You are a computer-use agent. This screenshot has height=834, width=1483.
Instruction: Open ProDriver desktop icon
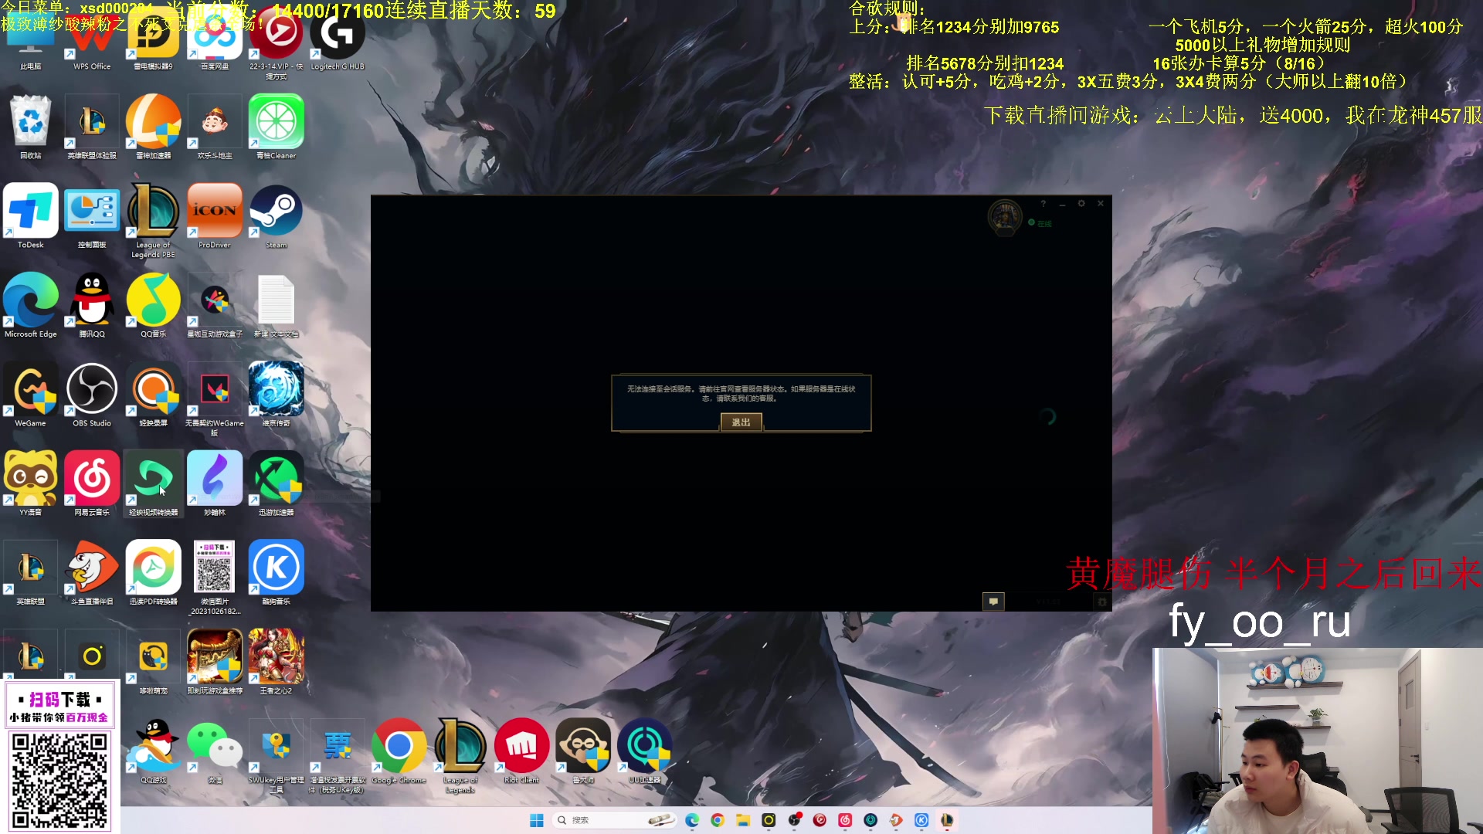(215, 216)
